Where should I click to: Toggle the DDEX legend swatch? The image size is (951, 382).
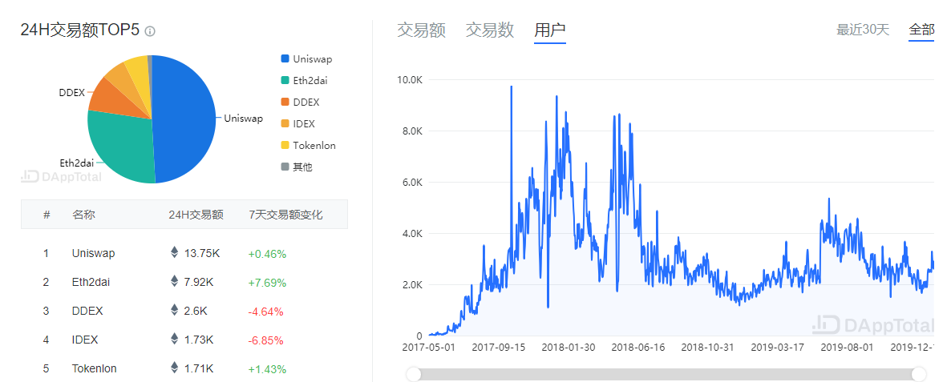tap(285, 102)
